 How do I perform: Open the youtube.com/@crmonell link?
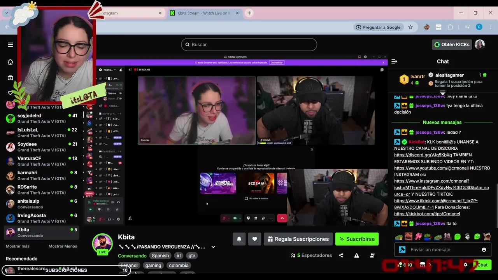pos(431,168)
